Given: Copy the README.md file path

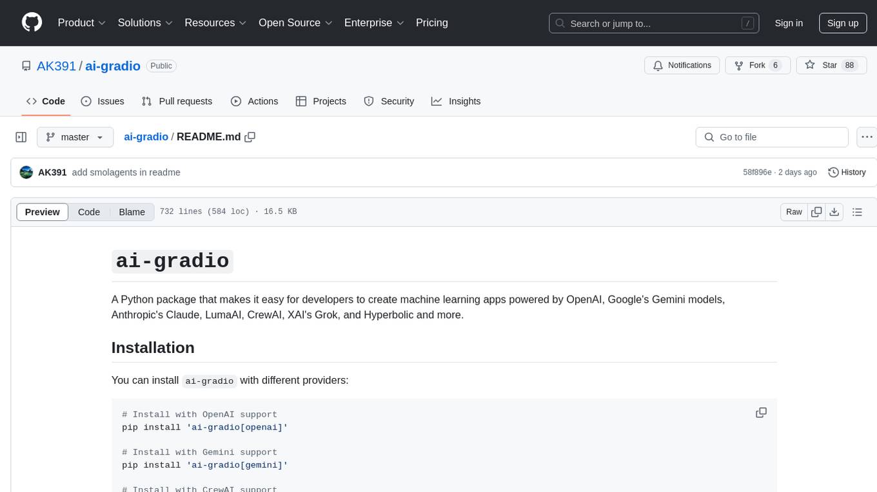Looking at the screenshot, I should [x=250, y=137].
